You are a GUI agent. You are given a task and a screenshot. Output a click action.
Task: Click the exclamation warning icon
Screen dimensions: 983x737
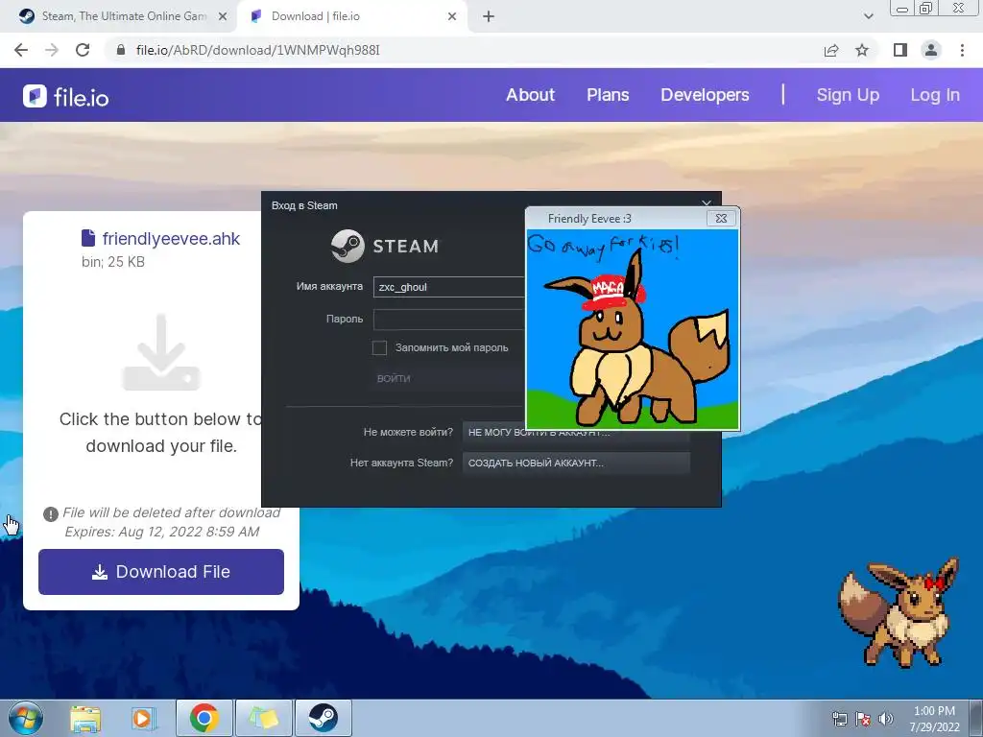(x=51, y=514)
